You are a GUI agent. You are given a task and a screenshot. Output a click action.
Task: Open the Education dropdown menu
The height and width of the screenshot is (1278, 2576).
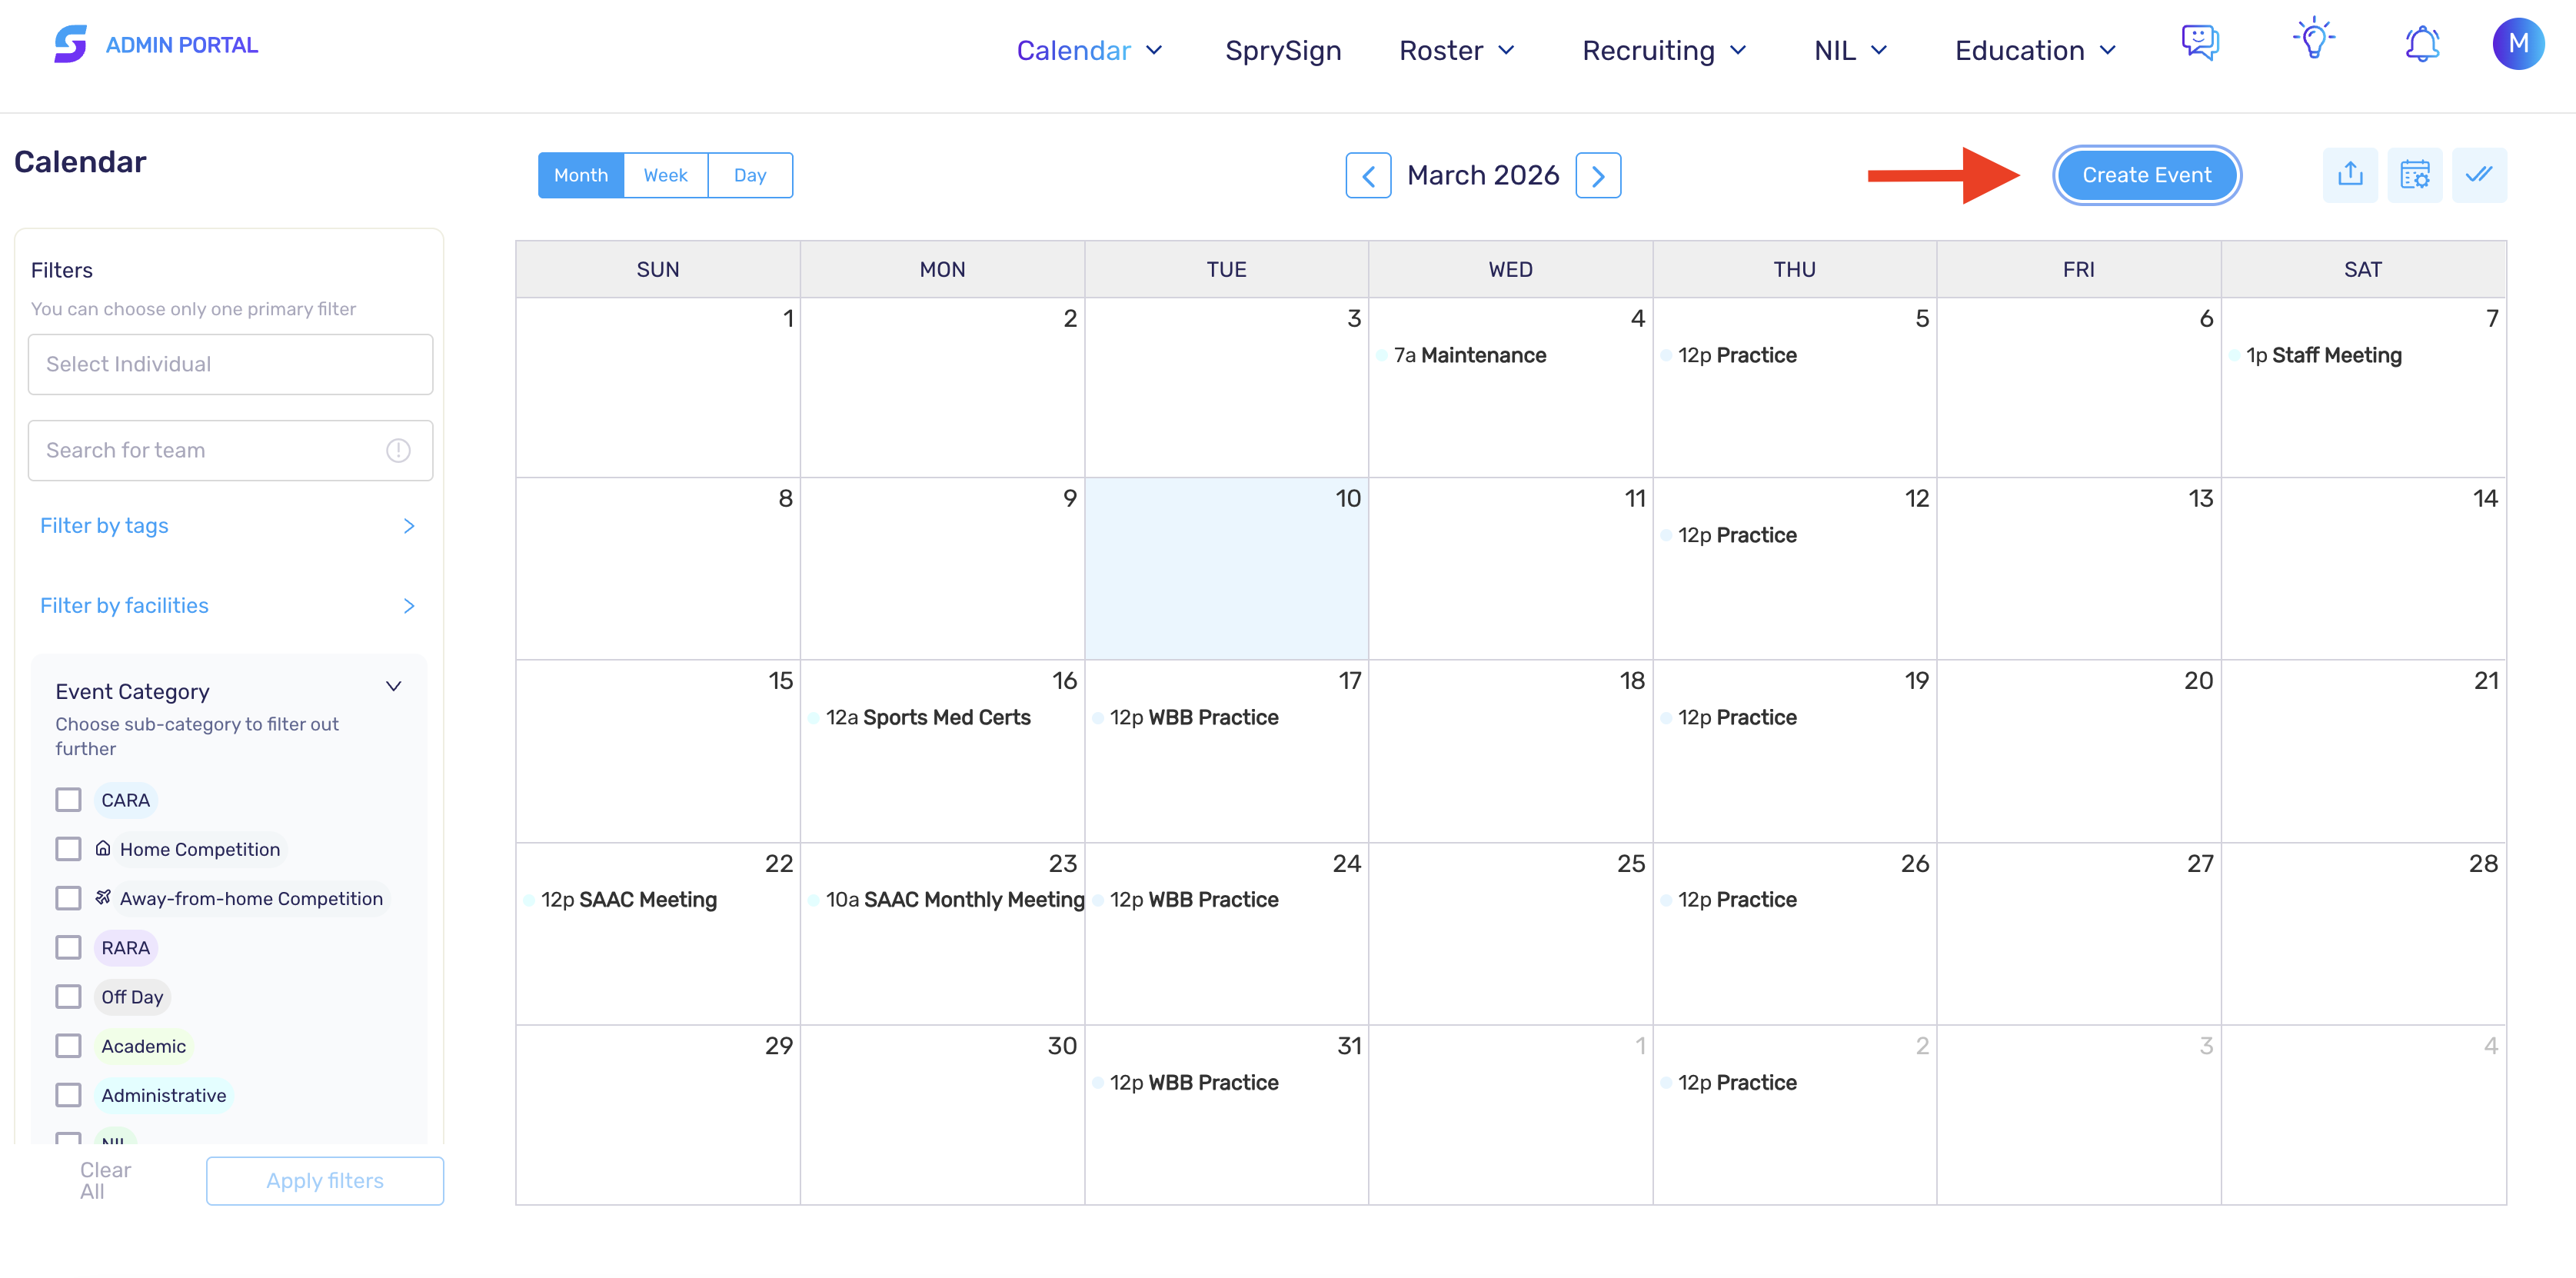pos(2036,51)
